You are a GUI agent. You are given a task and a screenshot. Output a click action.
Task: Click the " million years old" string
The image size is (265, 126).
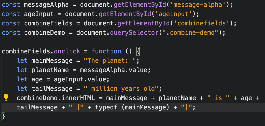(x=121, y=89)
